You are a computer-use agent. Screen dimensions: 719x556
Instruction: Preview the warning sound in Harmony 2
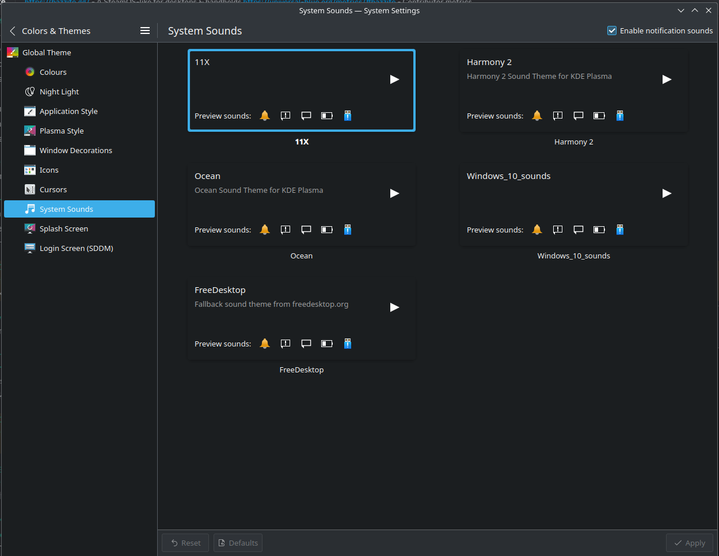point(558,116)
